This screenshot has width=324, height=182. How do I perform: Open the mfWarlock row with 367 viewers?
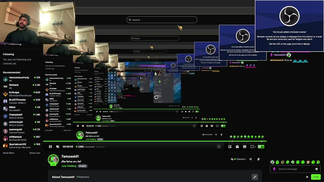point(22,138)
